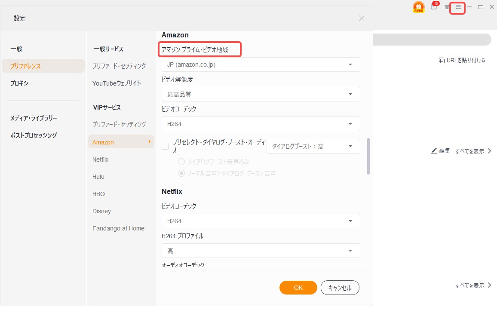The image size is (497, 310).
Task: Select YouTubeウェブサイト in sidebar
Action: pos(117,83)
